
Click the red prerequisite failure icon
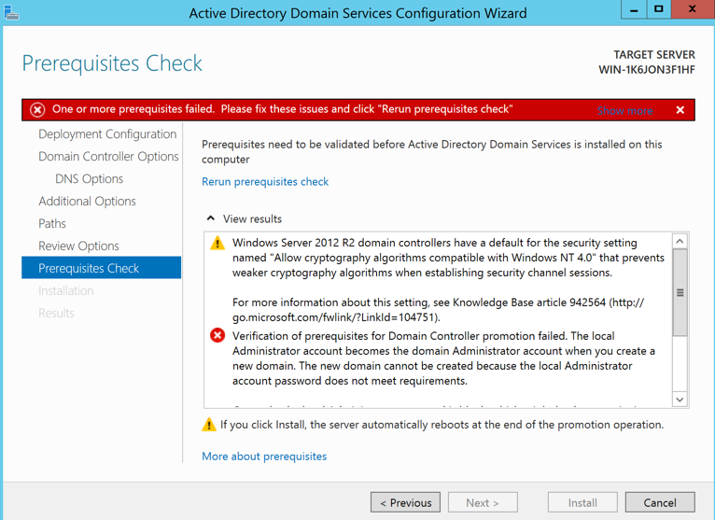pos(217,335)
